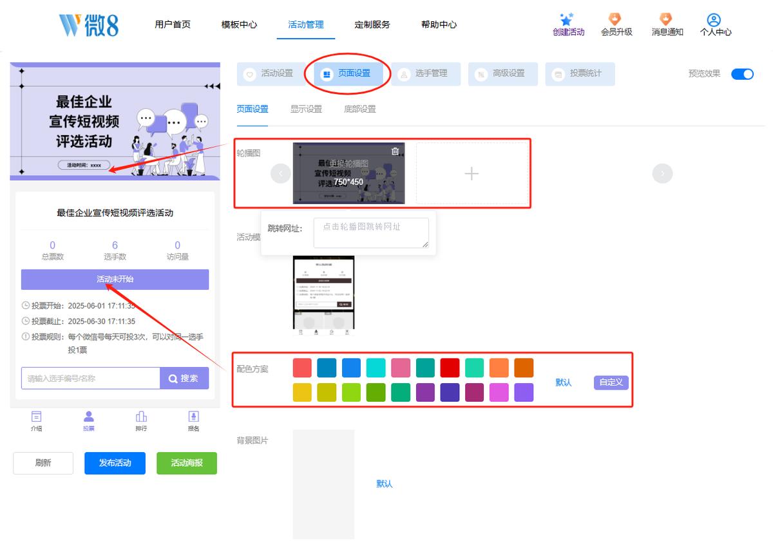The height and width of the screenshot is (548, 773).
Task: Click the 创建活动 star icon
Action: [567, 19]
